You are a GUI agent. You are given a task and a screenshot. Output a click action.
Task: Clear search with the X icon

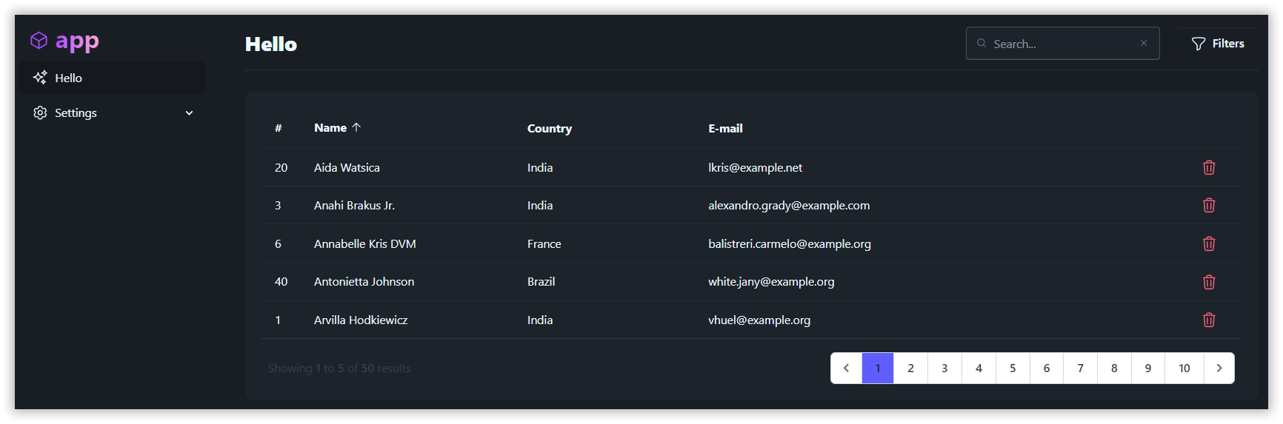click(x=1144, y=44)
